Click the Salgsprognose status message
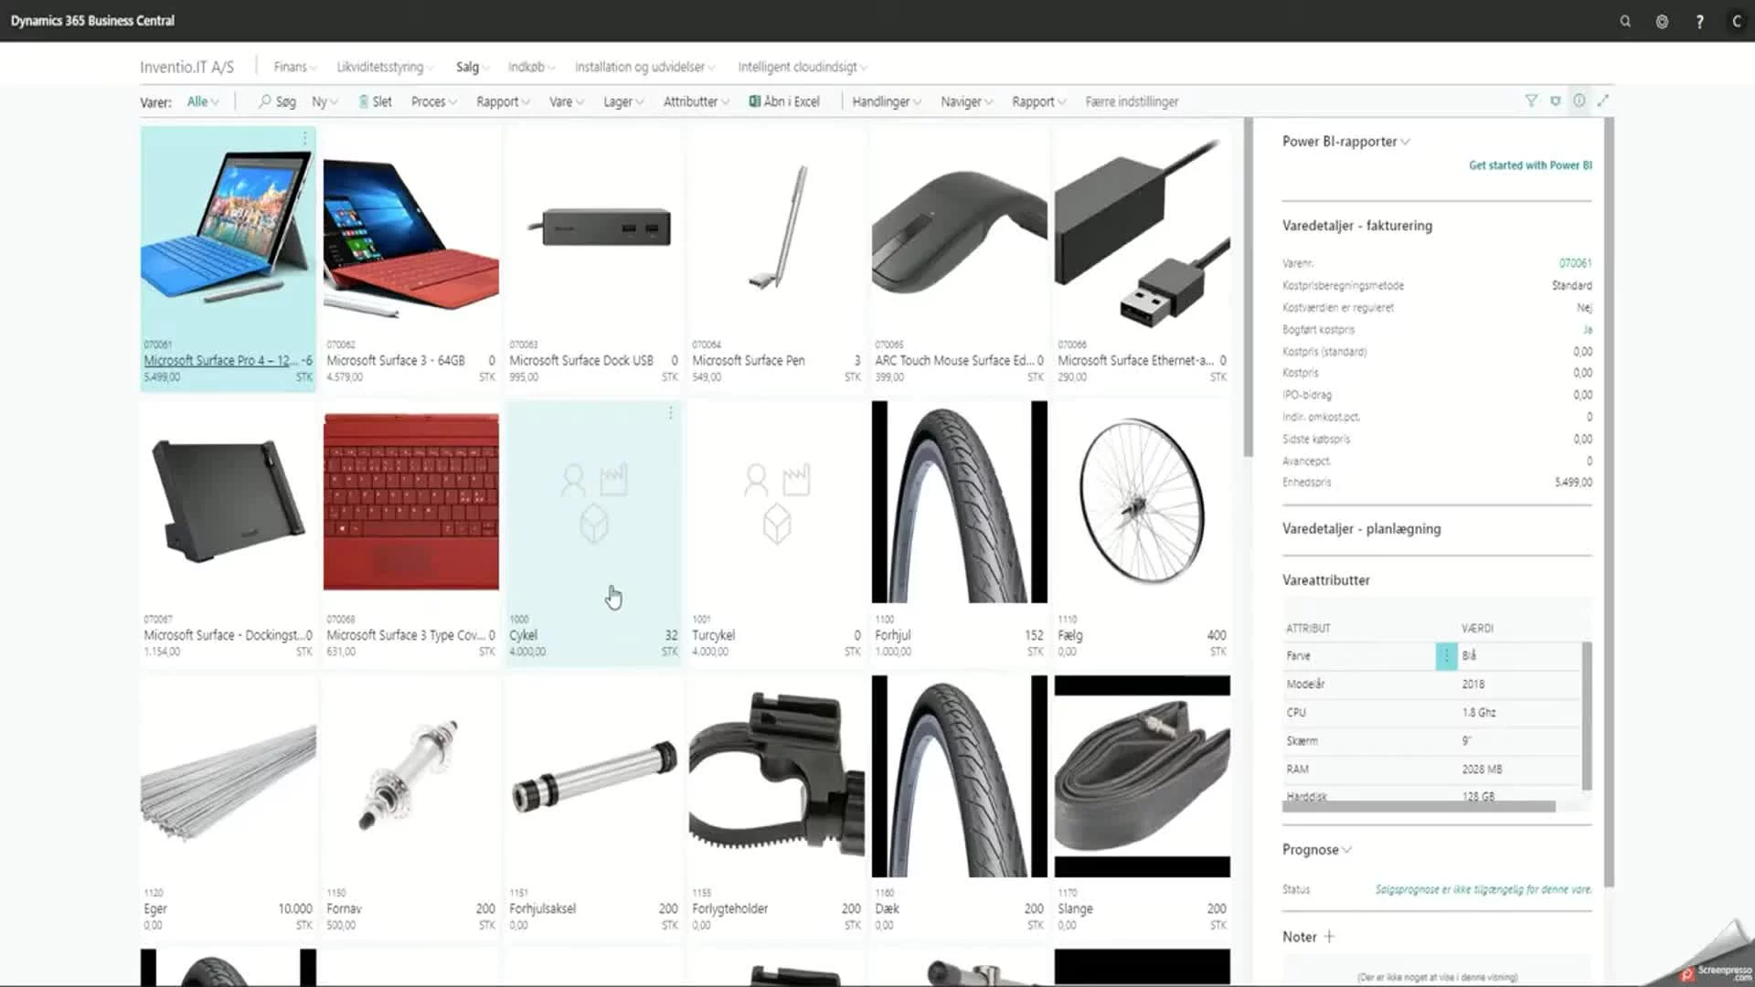Image resolution: width=1755 pixels, height=987 pixels. tap(1484, 889)
